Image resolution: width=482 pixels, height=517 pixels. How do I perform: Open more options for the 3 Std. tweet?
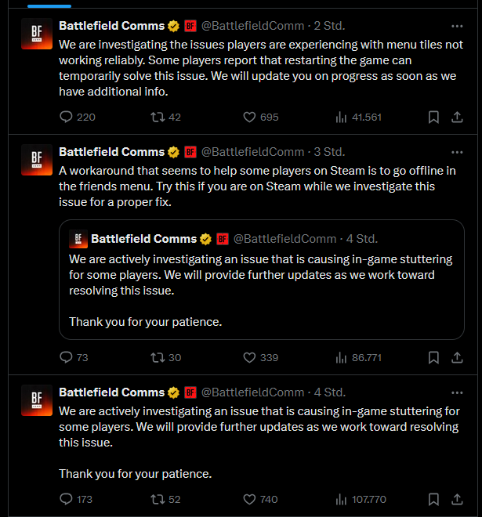(x=457, y=152)
